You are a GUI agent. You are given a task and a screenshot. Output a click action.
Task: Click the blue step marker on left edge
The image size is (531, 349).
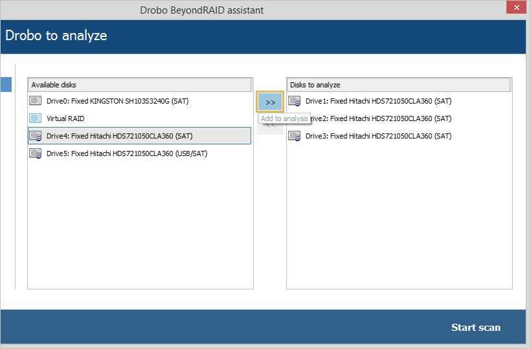6,85
